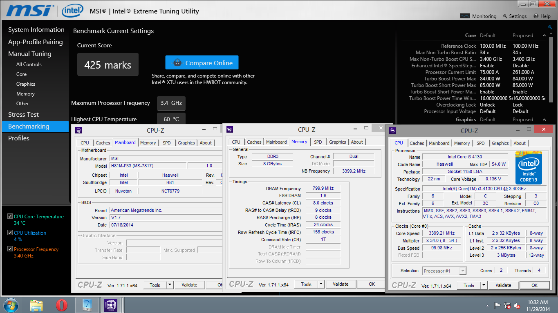Switch to Caches tab in CPU window

point(417,143)
